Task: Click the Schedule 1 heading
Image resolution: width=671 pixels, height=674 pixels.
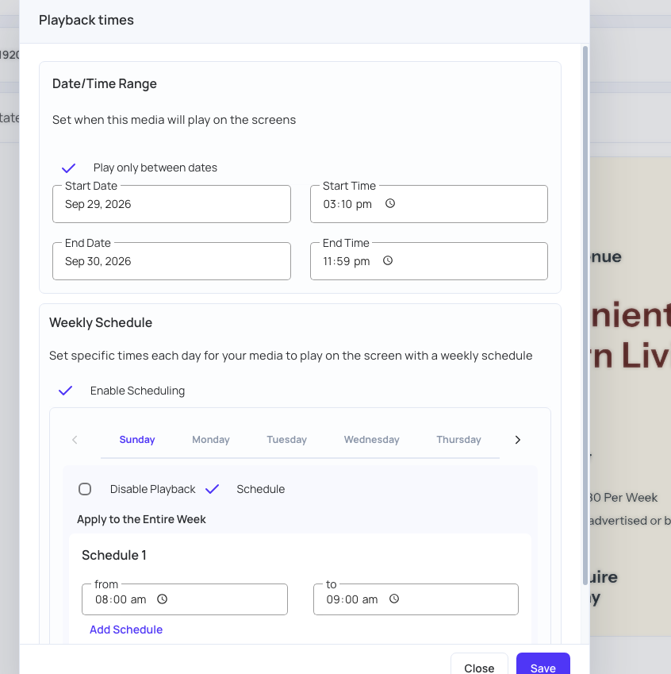Action: 114,556
